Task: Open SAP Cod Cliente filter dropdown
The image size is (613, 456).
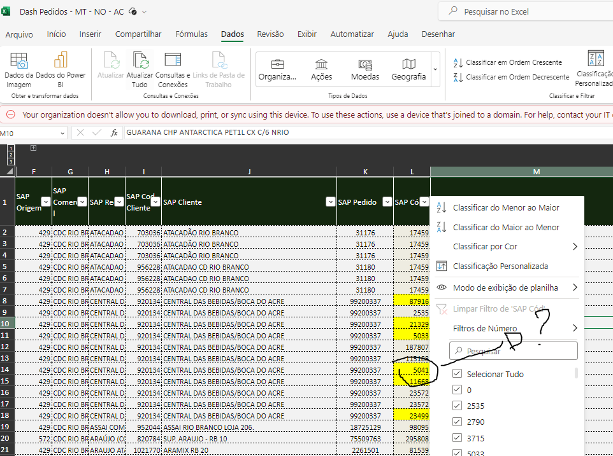Action: (x=155, y=202)
